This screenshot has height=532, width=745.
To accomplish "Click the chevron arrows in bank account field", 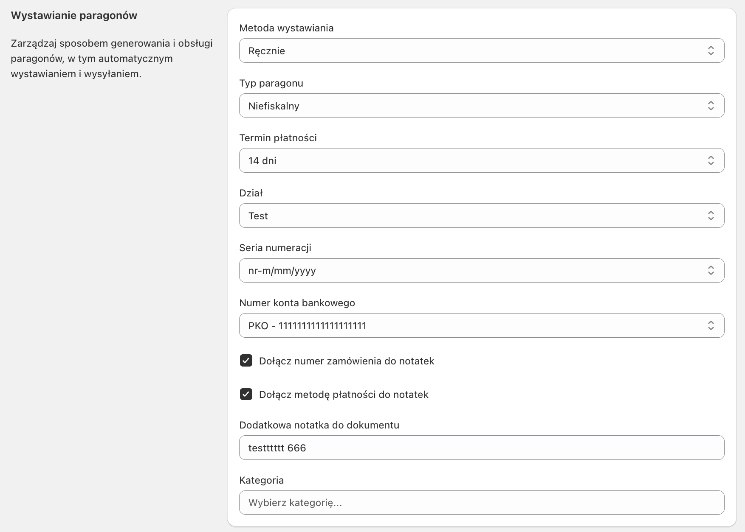I will [x=711, y=325].
